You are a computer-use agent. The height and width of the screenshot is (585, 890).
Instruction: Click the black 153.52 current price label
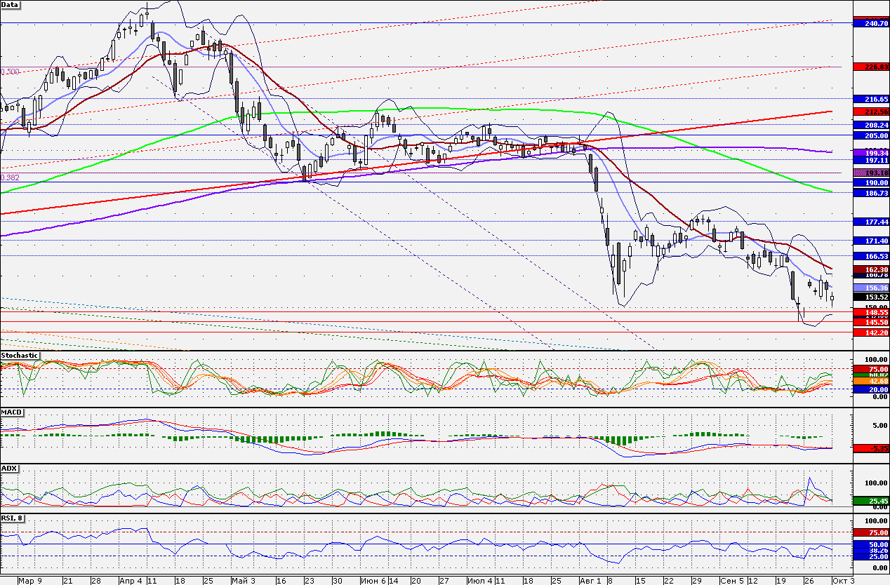pos(869,297)
